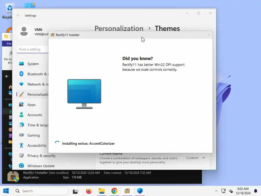Screen dimensions: 261x196
Task: Open Gaming settings category
Action: (x=32, y=135)
